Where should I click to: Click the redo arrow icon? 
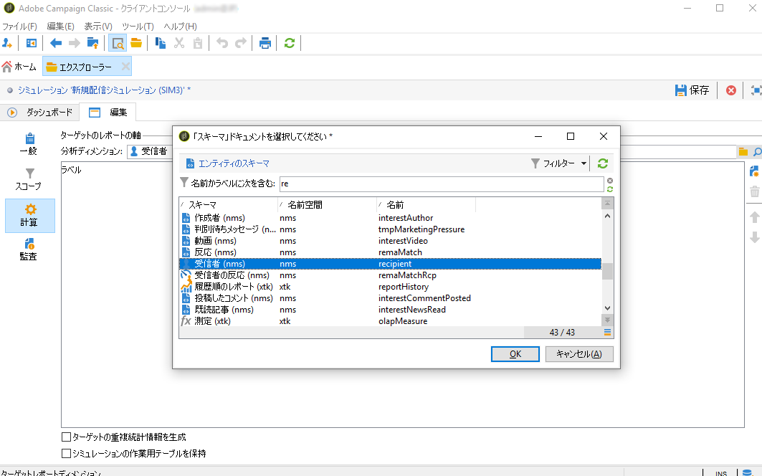point(241,43)
